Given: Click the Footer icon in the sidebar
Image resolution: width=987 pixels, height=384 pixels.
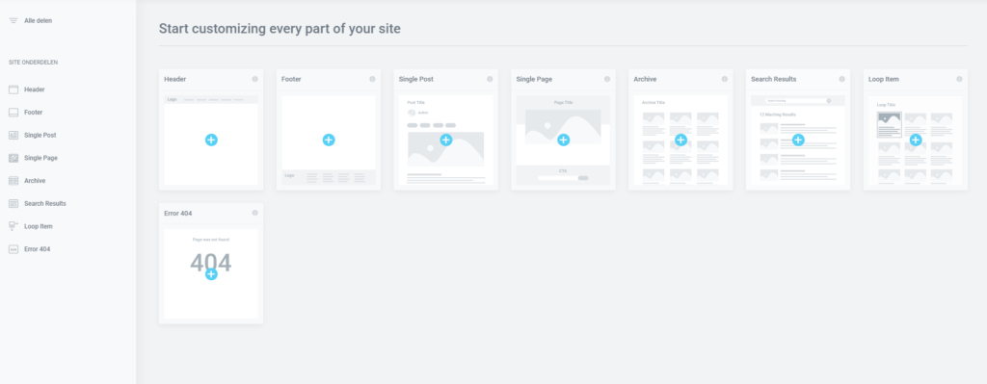Looking at the screenshot, I should pos(13,113).
